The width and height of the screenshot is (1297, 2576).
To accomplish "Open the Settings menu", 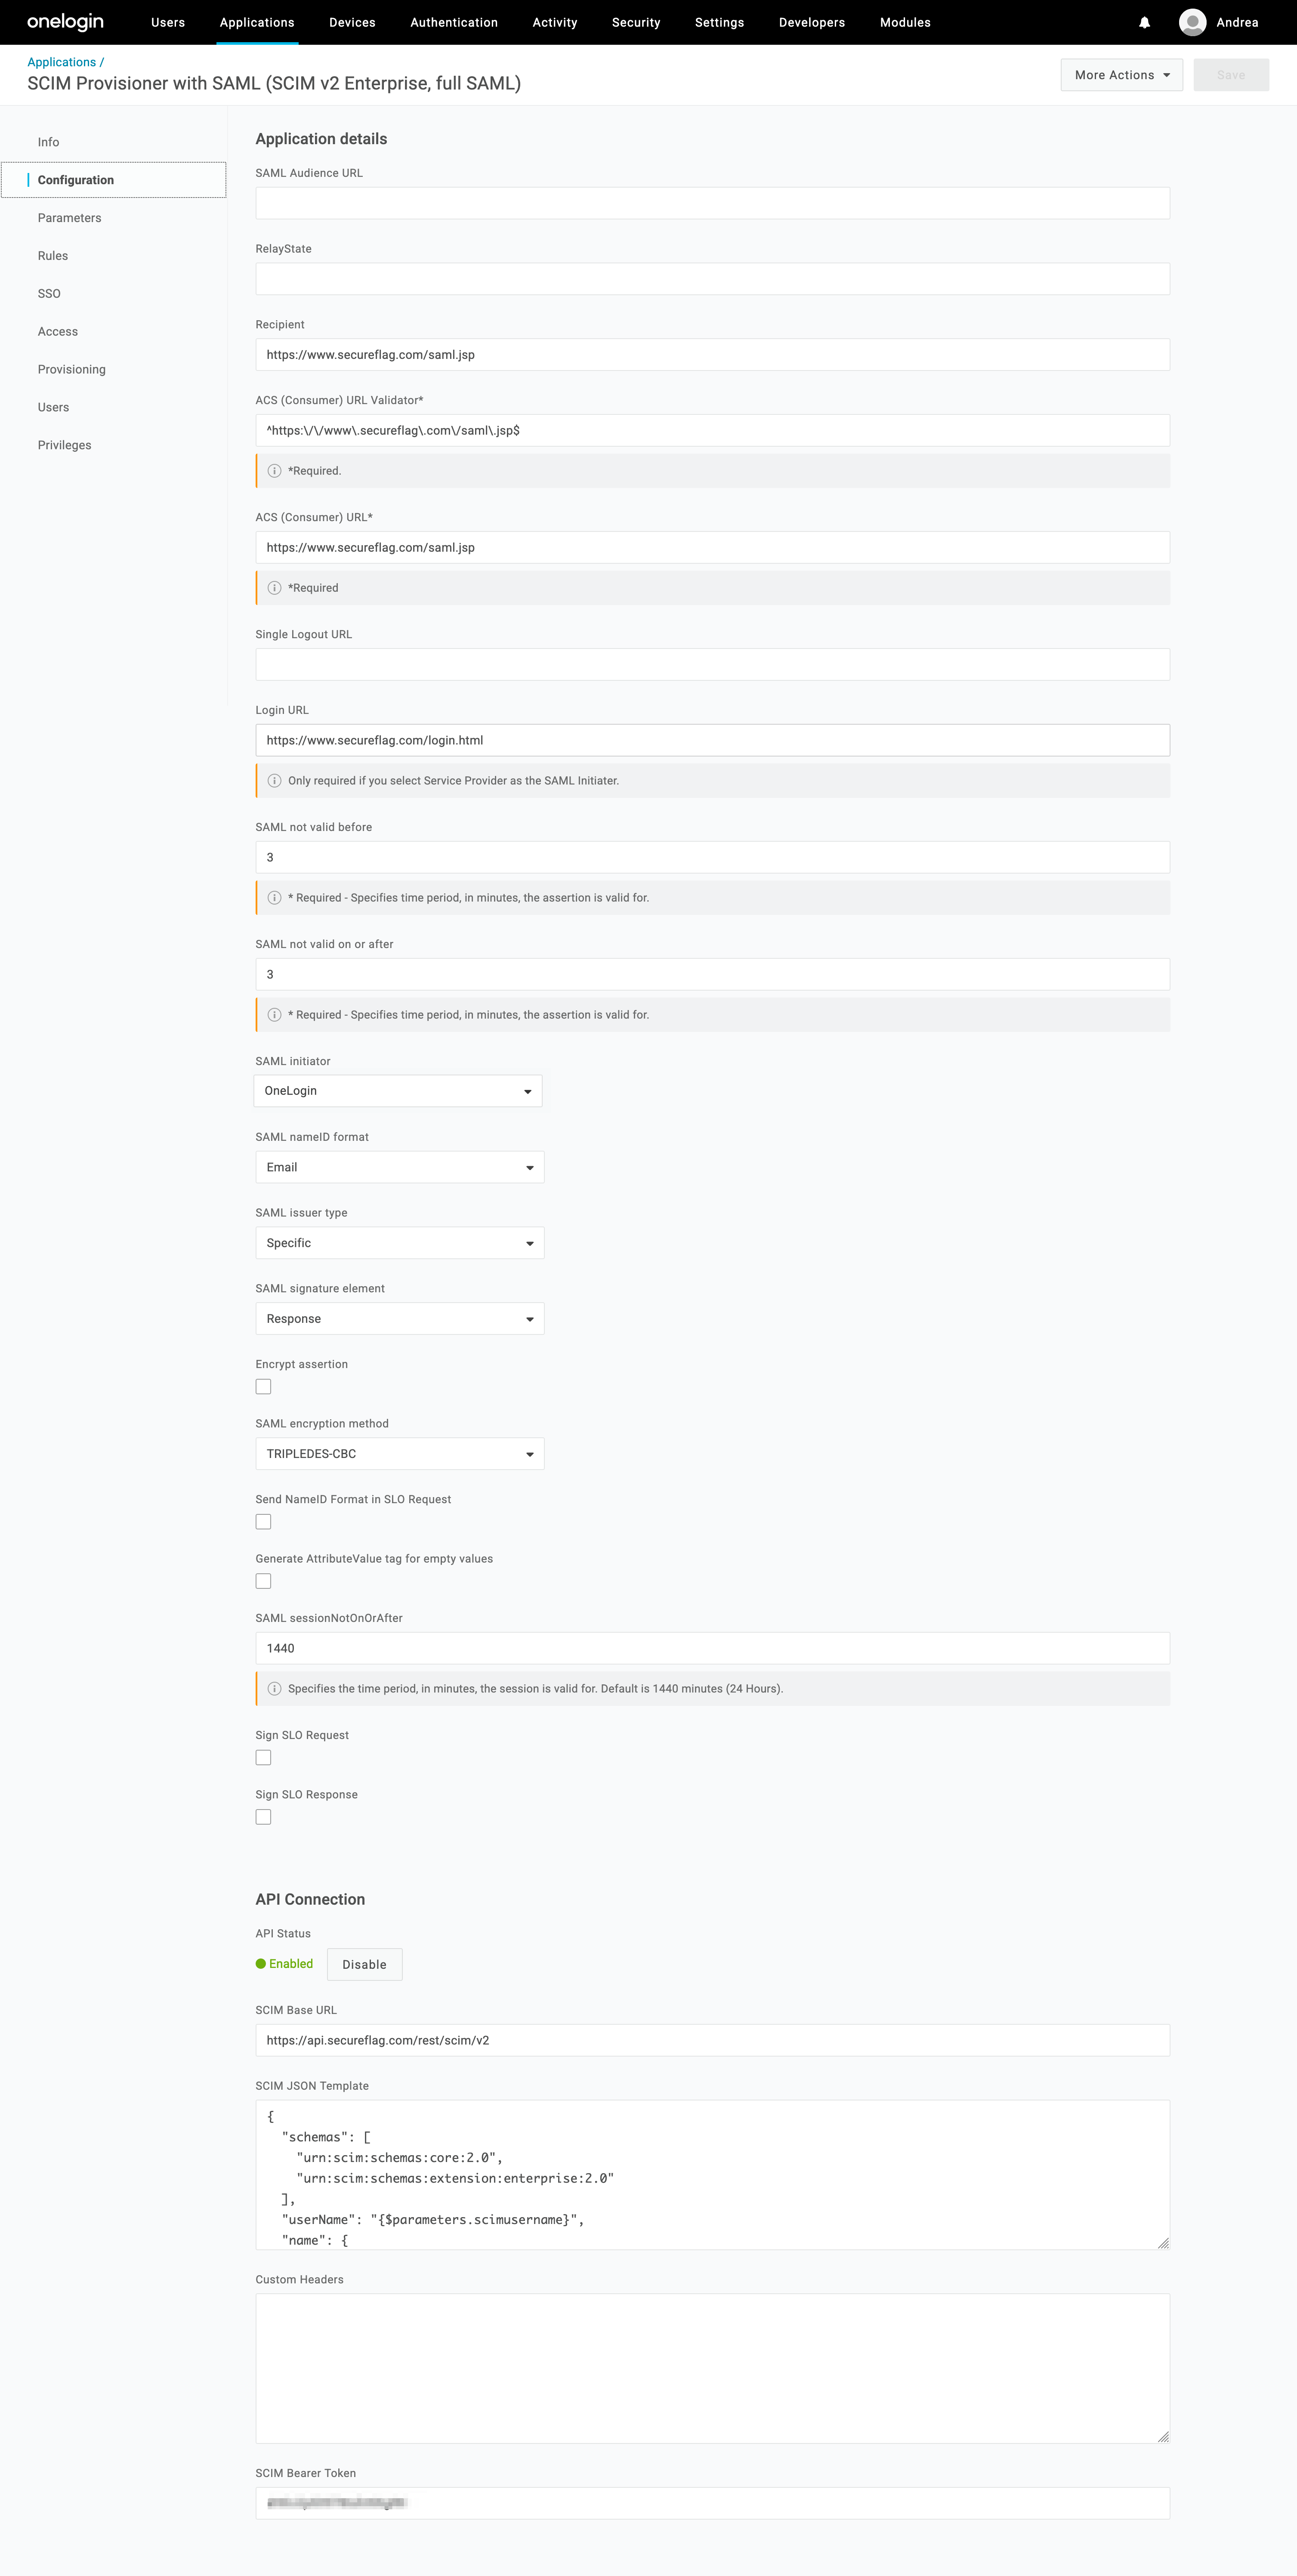I will pyautogui.click(x=719, y=22).
